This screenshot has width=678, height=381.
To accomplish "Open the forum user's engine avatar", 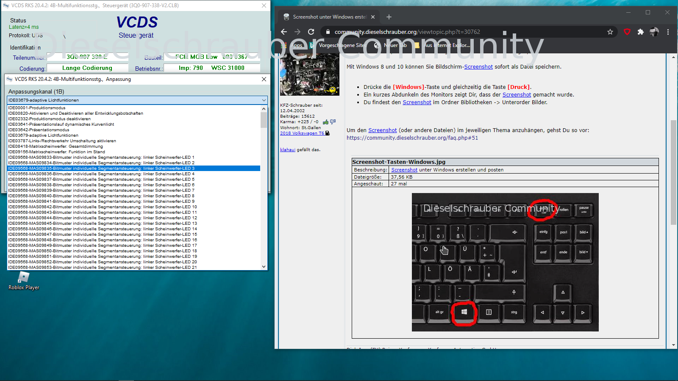I will click(309, 75).
